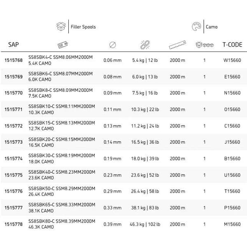
Task: Click the diameter symbol column icon
Action: point(113,45)
